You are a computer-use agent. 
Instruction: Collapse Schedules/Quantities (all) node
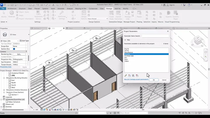pos(1,100)
